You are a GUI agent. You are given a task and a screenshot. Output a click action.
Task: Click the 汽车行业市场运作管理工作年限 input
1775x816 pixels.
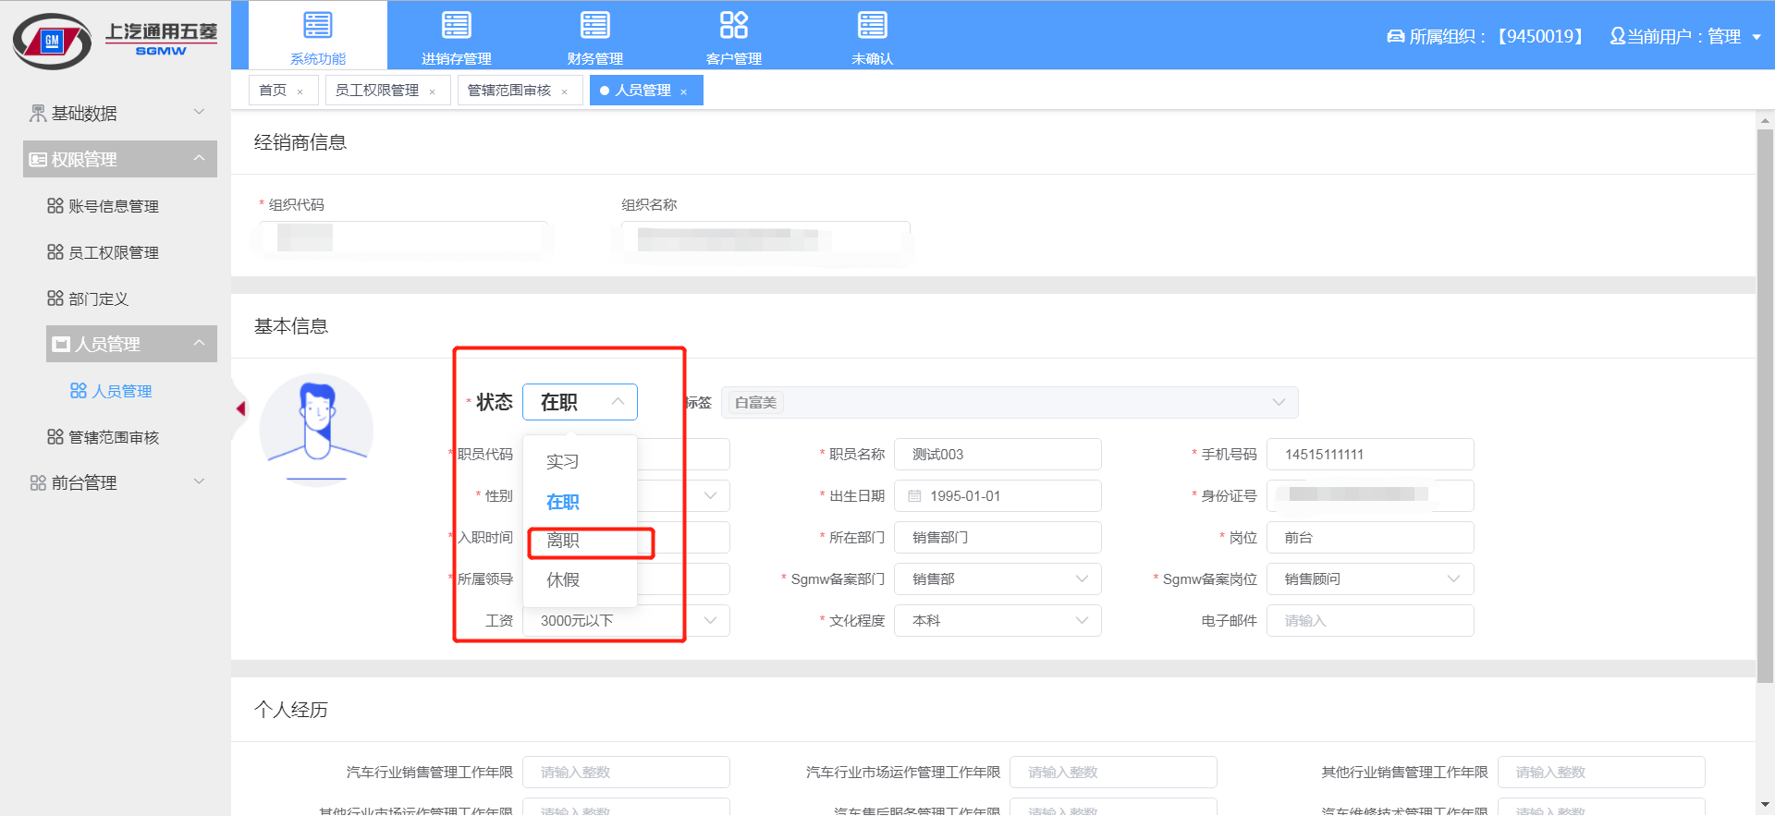1113,772
